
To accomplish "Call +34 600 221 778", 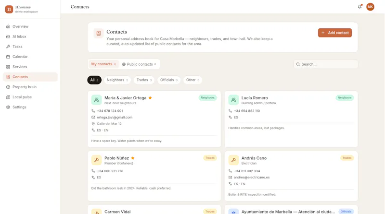I will tap(110, 171).
